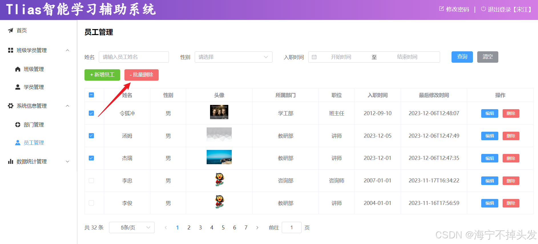The image size is (538, 244).
Task: Click the blue user icon beside 员工管理
Action: pos(18,143)
